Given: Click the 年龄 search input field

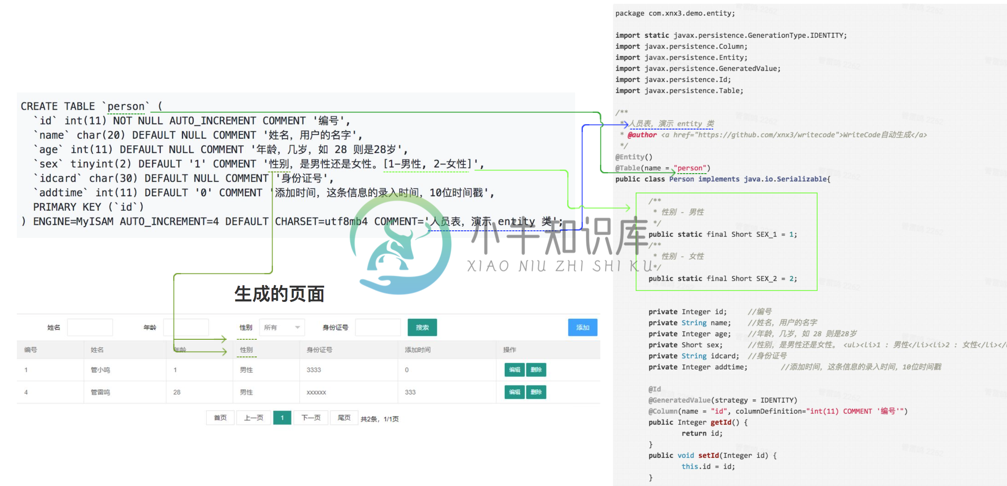Looking at the screenshot, I should pos(186,328).
